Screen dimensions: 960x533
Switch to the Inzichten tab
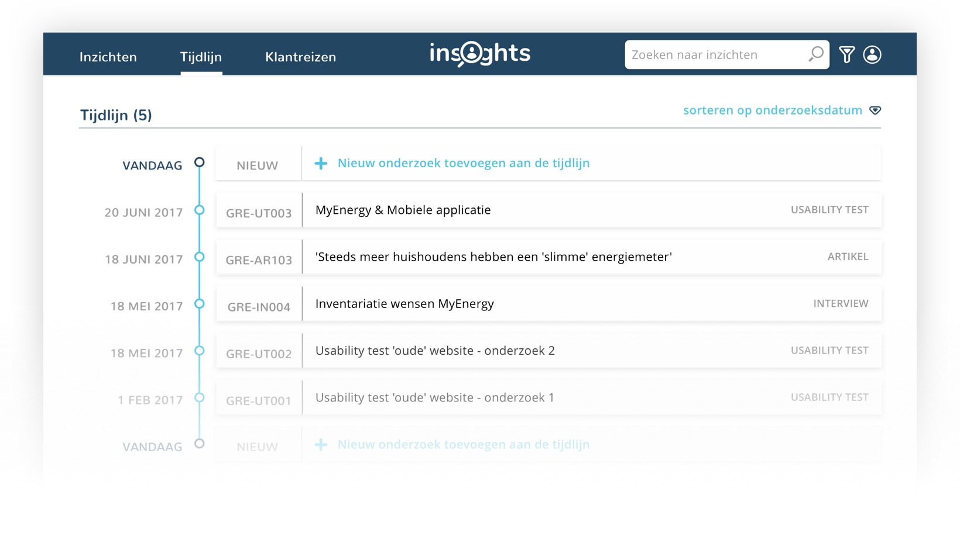tap(108, 57)
